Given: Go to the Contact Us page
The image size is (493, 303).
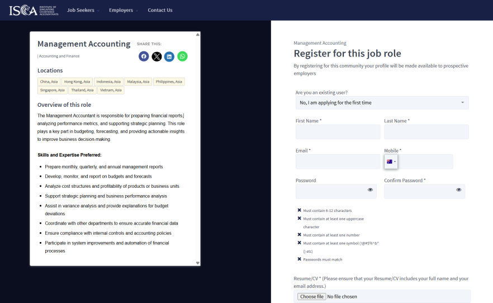Looking at the screenshot, I should [160, 10].
